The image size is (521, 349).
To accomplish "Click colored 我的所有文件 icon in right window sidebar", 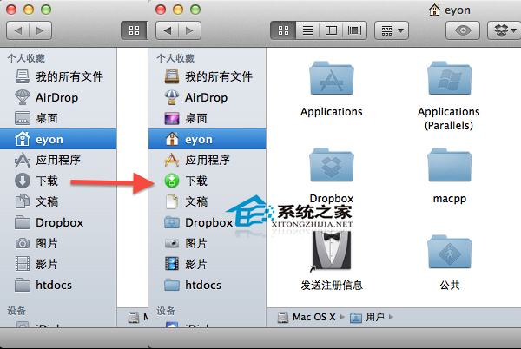I will tap(172, 76).
